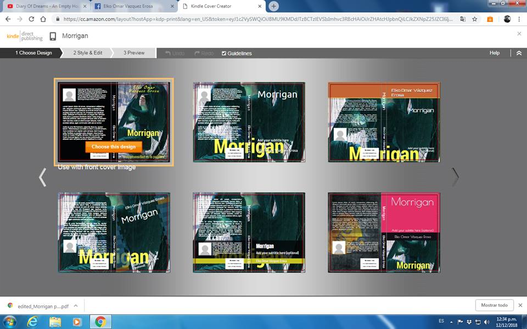Go to the Style & Edit step
527x329 pixels.
pyautogui.click(x=88, y=53)
